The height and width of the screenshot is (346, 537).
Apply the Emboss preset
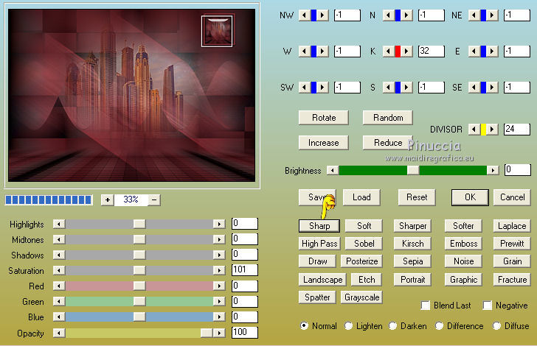click(463, 244)
